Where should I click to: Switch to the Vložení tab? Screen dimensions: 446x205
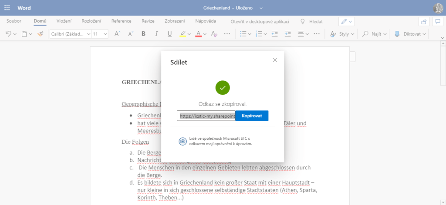click(64, 21)
